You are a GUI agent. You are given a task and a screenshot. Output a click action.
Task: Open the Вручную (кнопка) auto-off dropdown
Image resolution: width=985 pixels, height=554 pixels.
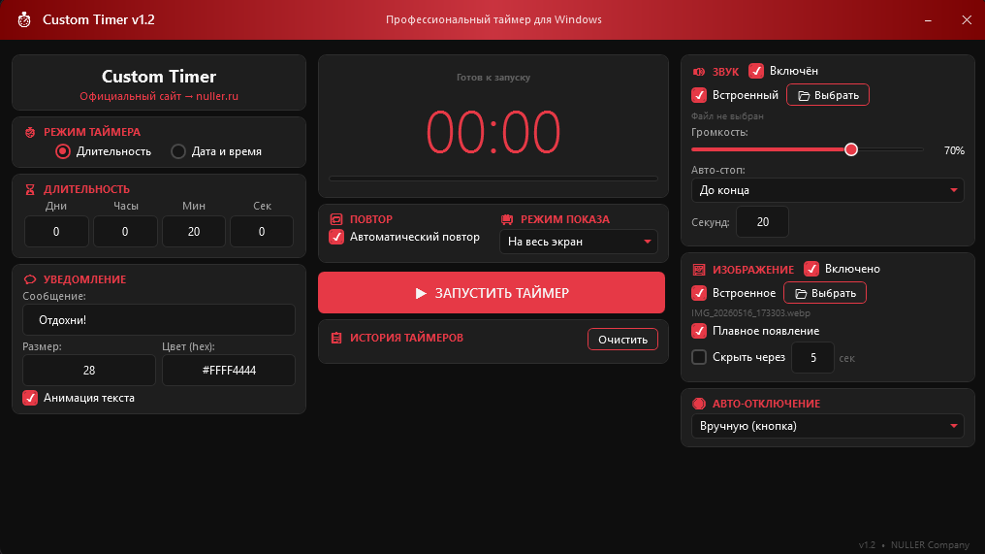coord(827,426)
